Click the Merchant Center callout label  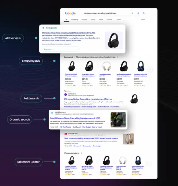(28, 162)
